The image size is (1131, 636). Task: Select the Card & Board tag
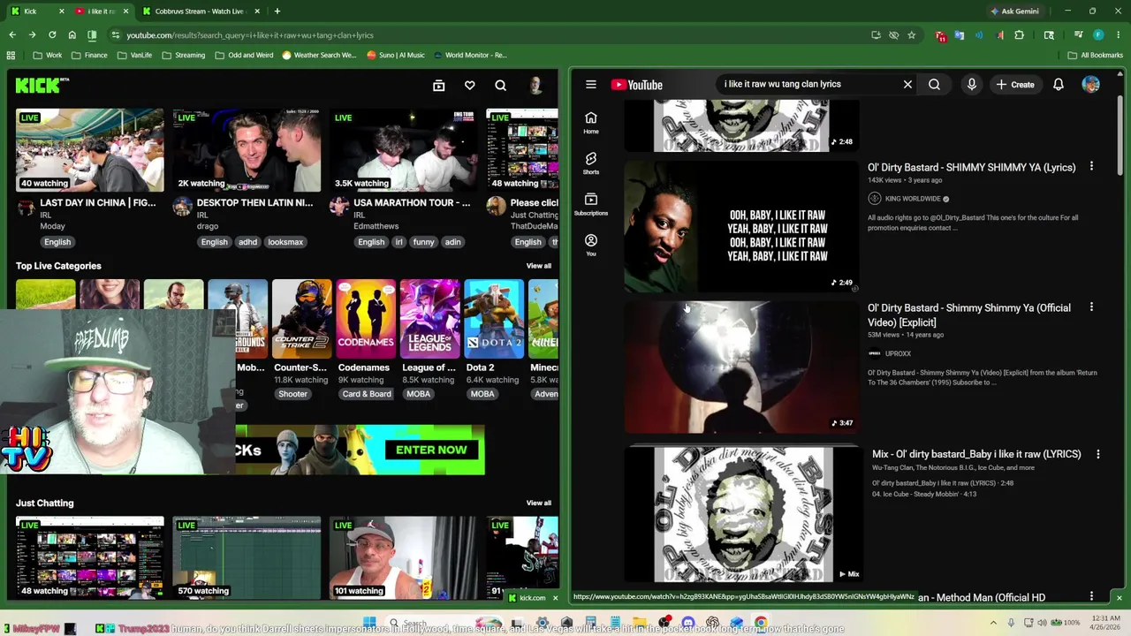tap(366, 394)
